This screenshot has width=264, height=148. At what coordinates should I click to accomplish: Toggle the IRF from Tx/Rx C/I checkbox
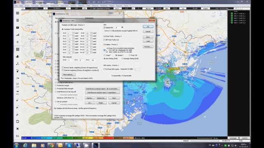[104, 40]
